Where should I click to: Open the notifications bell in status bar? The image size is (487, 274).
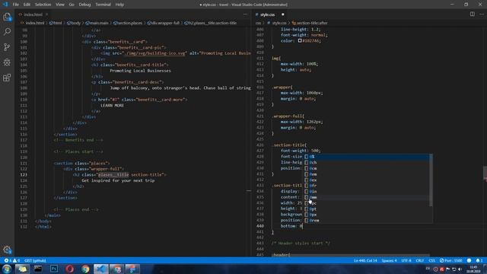click(x=479, y=260)
